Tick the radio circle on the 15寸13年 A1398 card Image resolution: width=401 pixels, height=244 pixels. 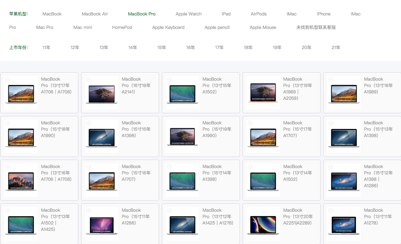pos(331,123)
